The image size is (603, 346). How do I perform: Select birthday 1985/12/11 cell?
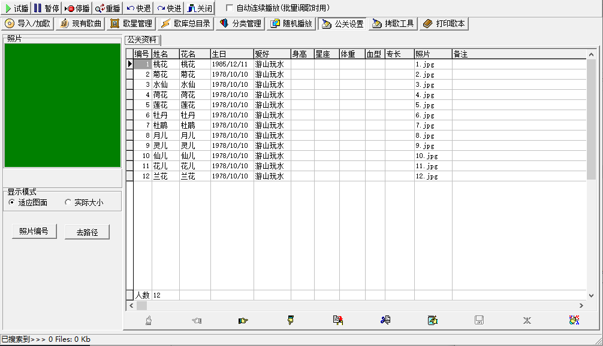232,64
